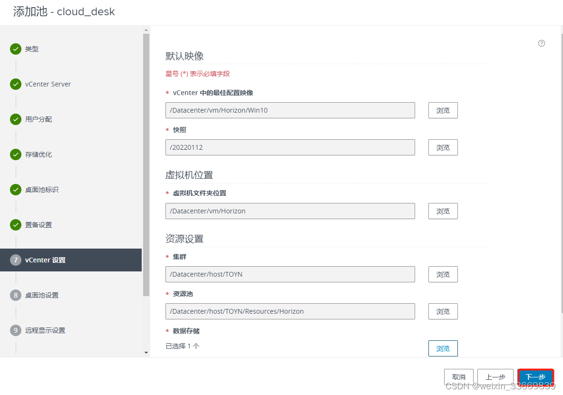The height and width of the screenshot is (395, 563).
Task: Go to the 桌面池设置 wizard step
Action: tap(42, 295)
